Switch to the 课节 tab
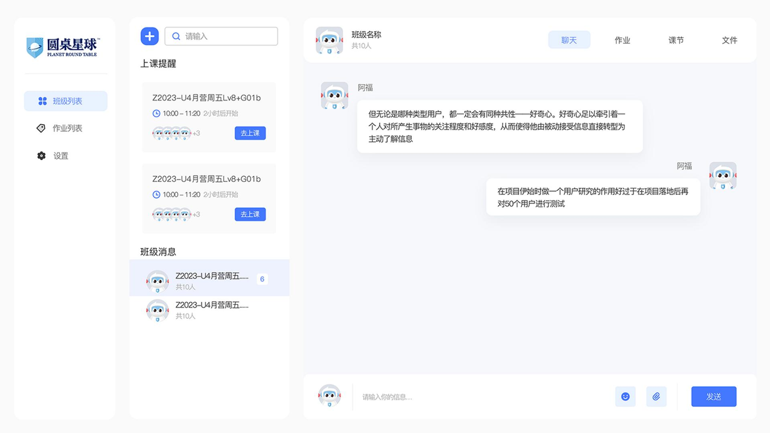Viewport: 770px width, 433px height. (x=674, y=40)
